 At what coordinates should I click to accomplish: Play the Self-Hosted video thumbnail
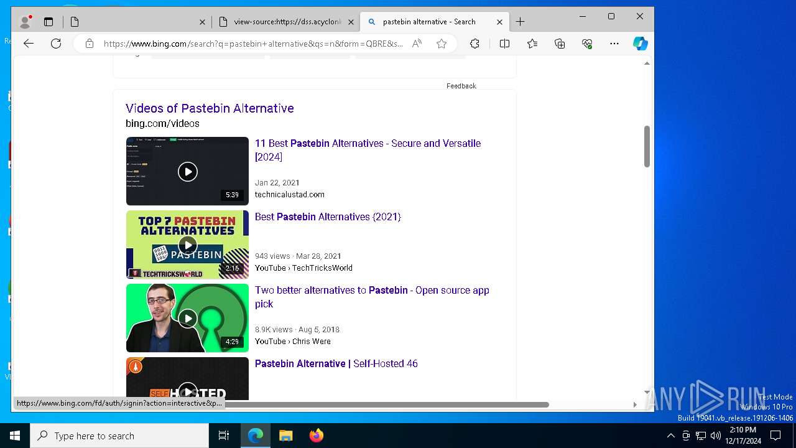point(187,378)
